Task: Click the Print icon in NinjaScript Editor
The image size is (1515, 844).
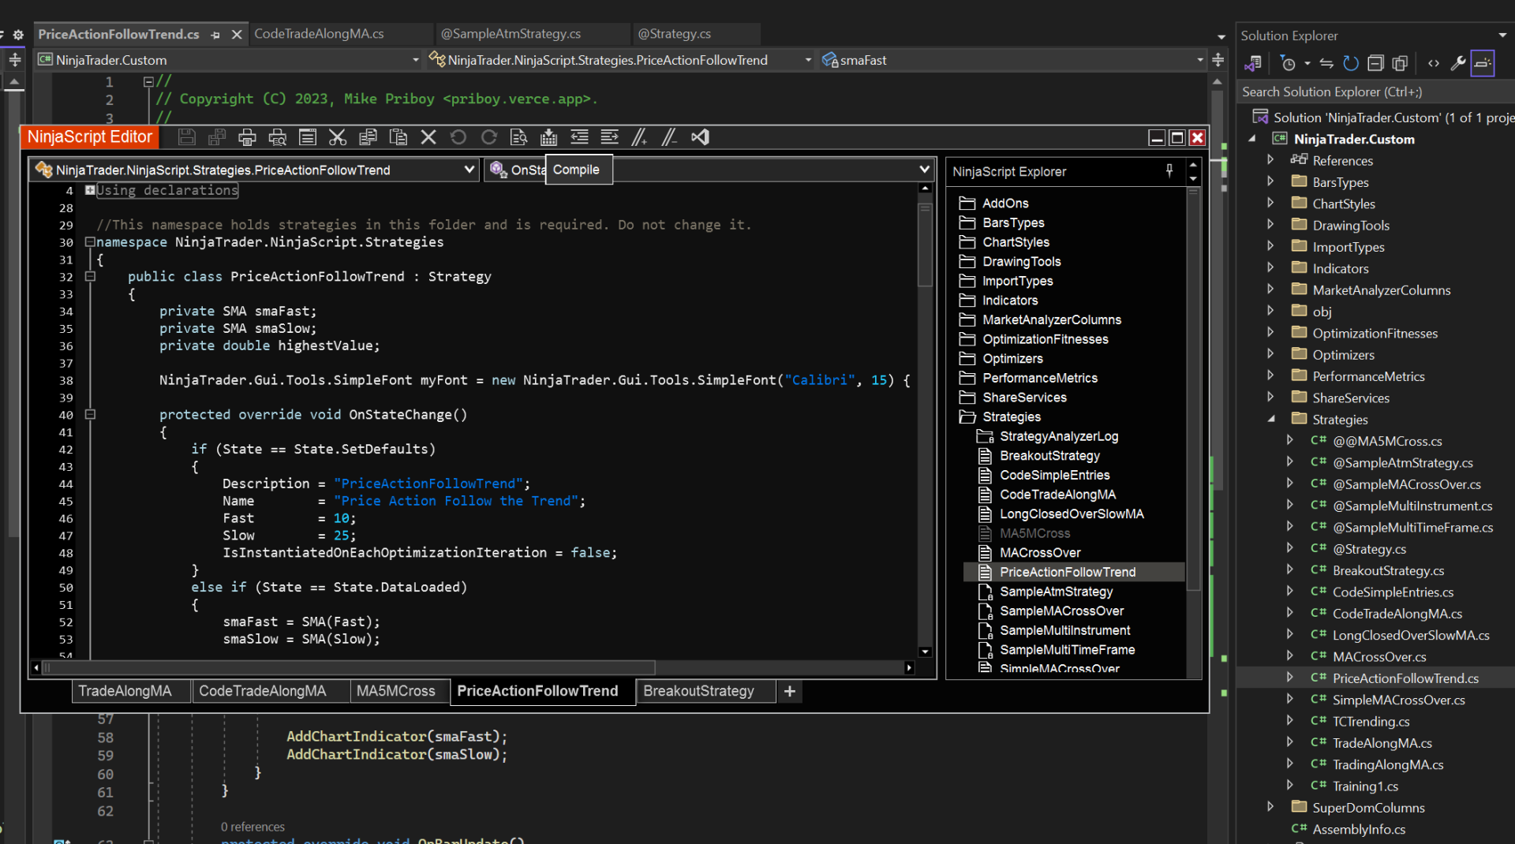Action: click(x=247, y=137)
